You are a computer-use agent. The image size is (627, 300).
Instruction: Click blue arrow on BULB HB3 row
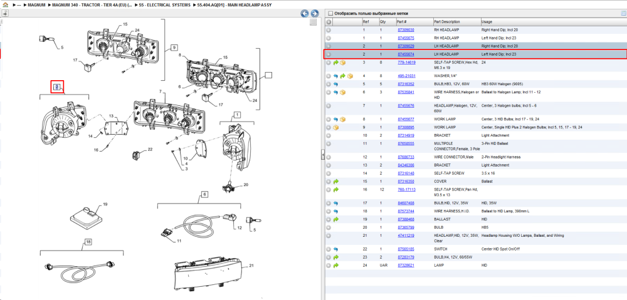tap(336, 84)
